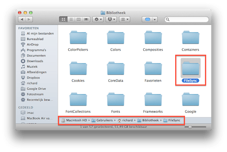Click Macintosh HD in the path bar
The height and width of the screenshot is (152, 227).
coord(74,120)
